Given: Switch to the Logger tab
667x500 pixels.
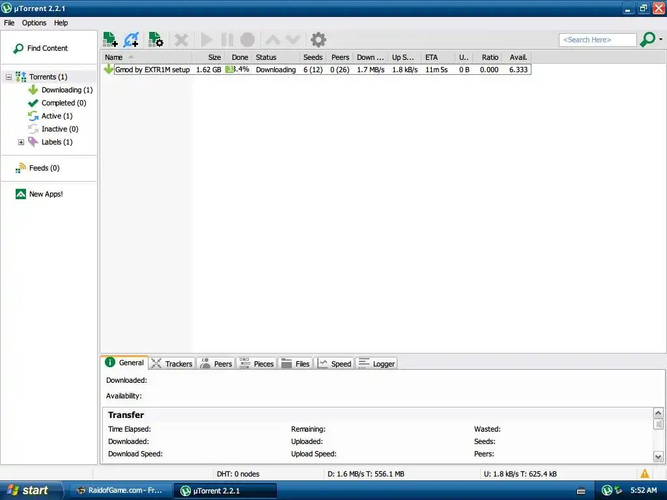Looking at the screenshot, I should pos(376,363).
